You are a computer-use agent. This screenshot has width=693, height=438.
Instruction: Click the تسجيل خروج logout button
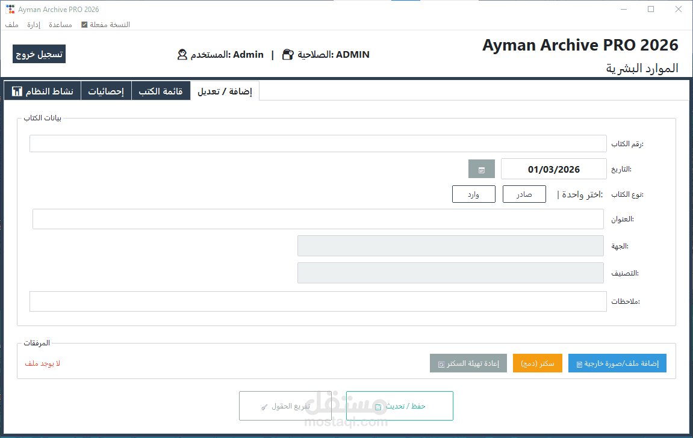point(39,54)
